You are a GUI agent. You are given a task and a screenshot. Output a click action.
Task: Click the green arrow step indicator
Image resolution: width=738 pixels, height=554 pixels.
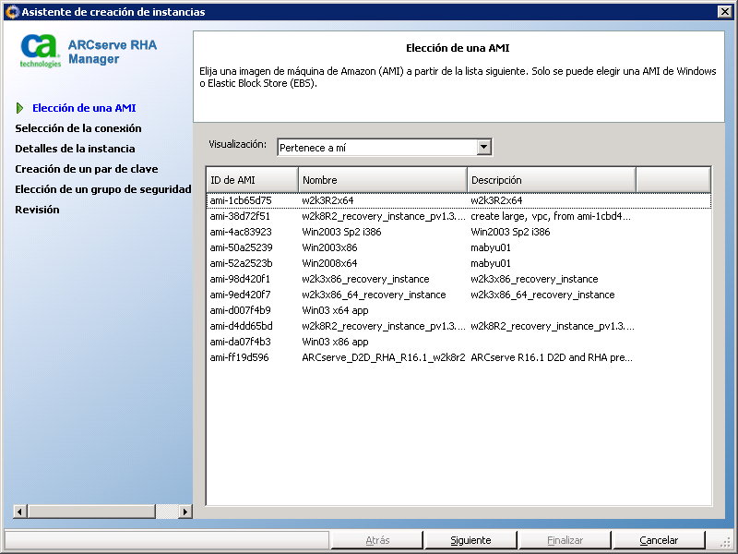point(20,108)
